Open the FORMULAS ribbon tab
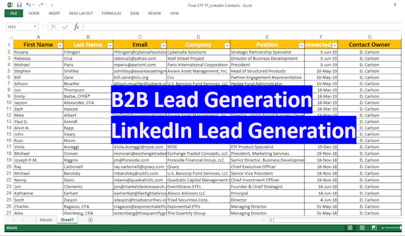The image size is (405, 236). 111,13
